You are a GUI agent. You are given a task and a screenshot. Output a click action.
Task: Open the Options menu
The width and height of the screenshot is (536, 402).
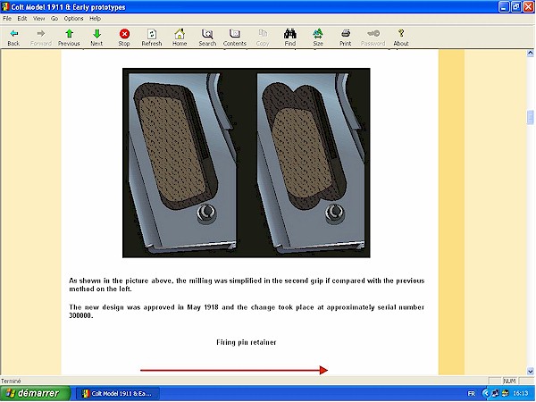tap(73, 19)
